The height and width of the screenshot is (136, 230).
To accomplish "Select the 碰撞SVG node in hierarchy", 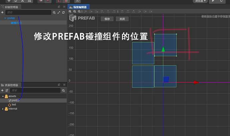I will (16, 23).
